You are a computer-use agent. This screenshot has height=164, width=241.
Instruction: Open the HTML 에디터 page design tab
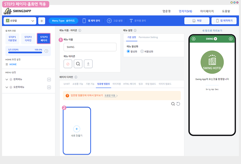(129, 84)
